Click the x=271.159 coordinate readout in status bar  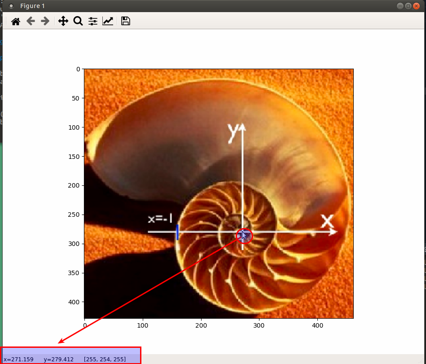(18, 360)
